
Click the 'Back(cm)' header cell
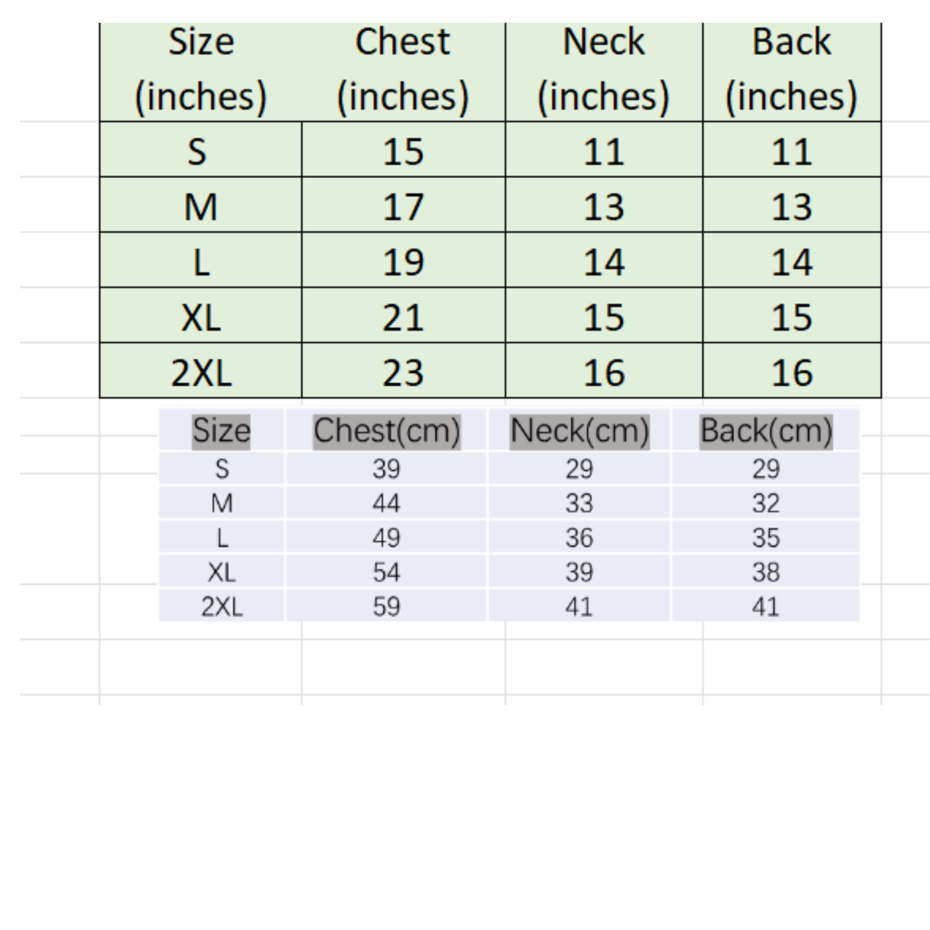pos(766,431)
